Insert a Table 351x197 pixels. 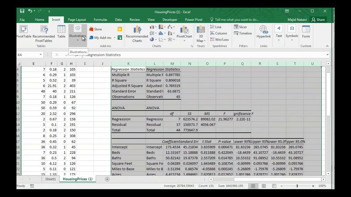[x=61, y=32]
